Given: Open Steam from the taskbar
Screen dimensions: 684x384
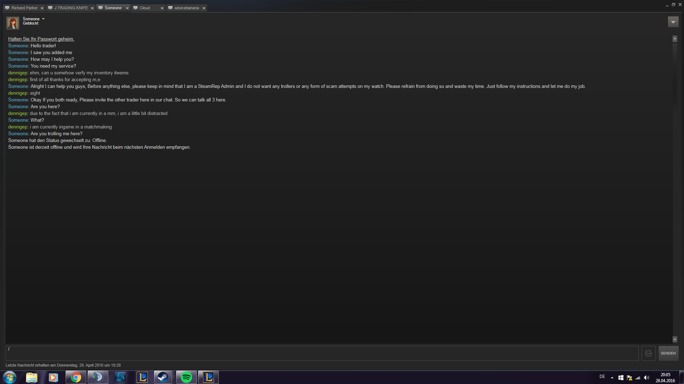Looking at the screenshot, I should 163,377.
